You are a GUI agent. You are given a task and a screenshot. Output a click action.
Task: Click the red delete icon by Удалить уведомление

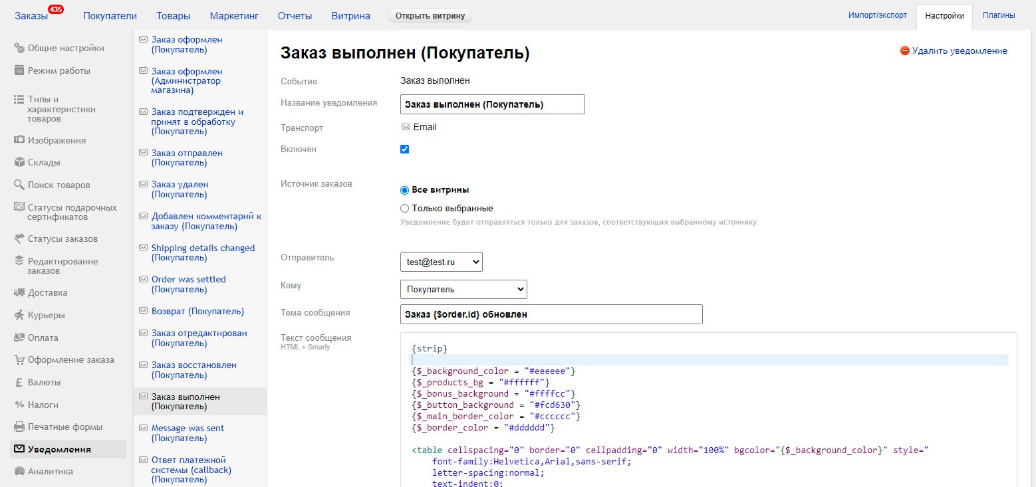(905, 50)
